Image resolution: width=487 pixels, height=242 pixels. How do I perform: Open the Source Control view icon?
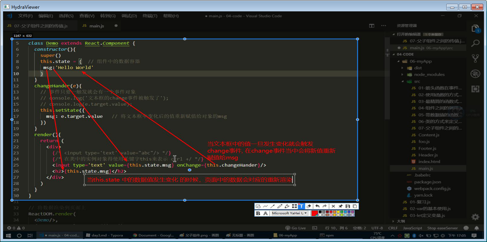(475, 58)
